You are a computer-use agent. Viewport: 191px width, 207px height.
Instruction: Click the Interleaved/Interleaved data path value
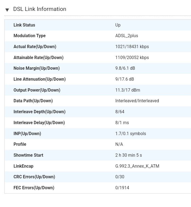tap(137, 101)
